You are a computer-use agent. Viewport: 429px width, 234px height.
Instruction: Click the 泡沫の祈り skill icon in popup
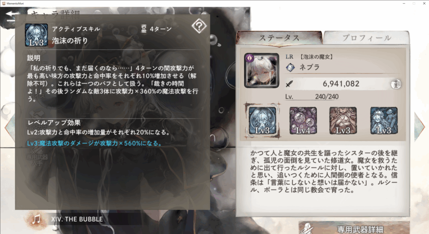pyautogui.click(x=36, y=35)
